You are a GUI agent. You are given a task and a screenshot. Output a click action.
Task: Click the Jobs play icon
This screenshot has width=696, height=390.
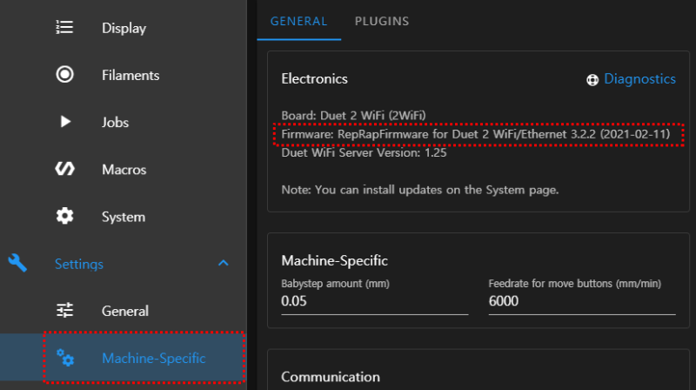point(64,122)
